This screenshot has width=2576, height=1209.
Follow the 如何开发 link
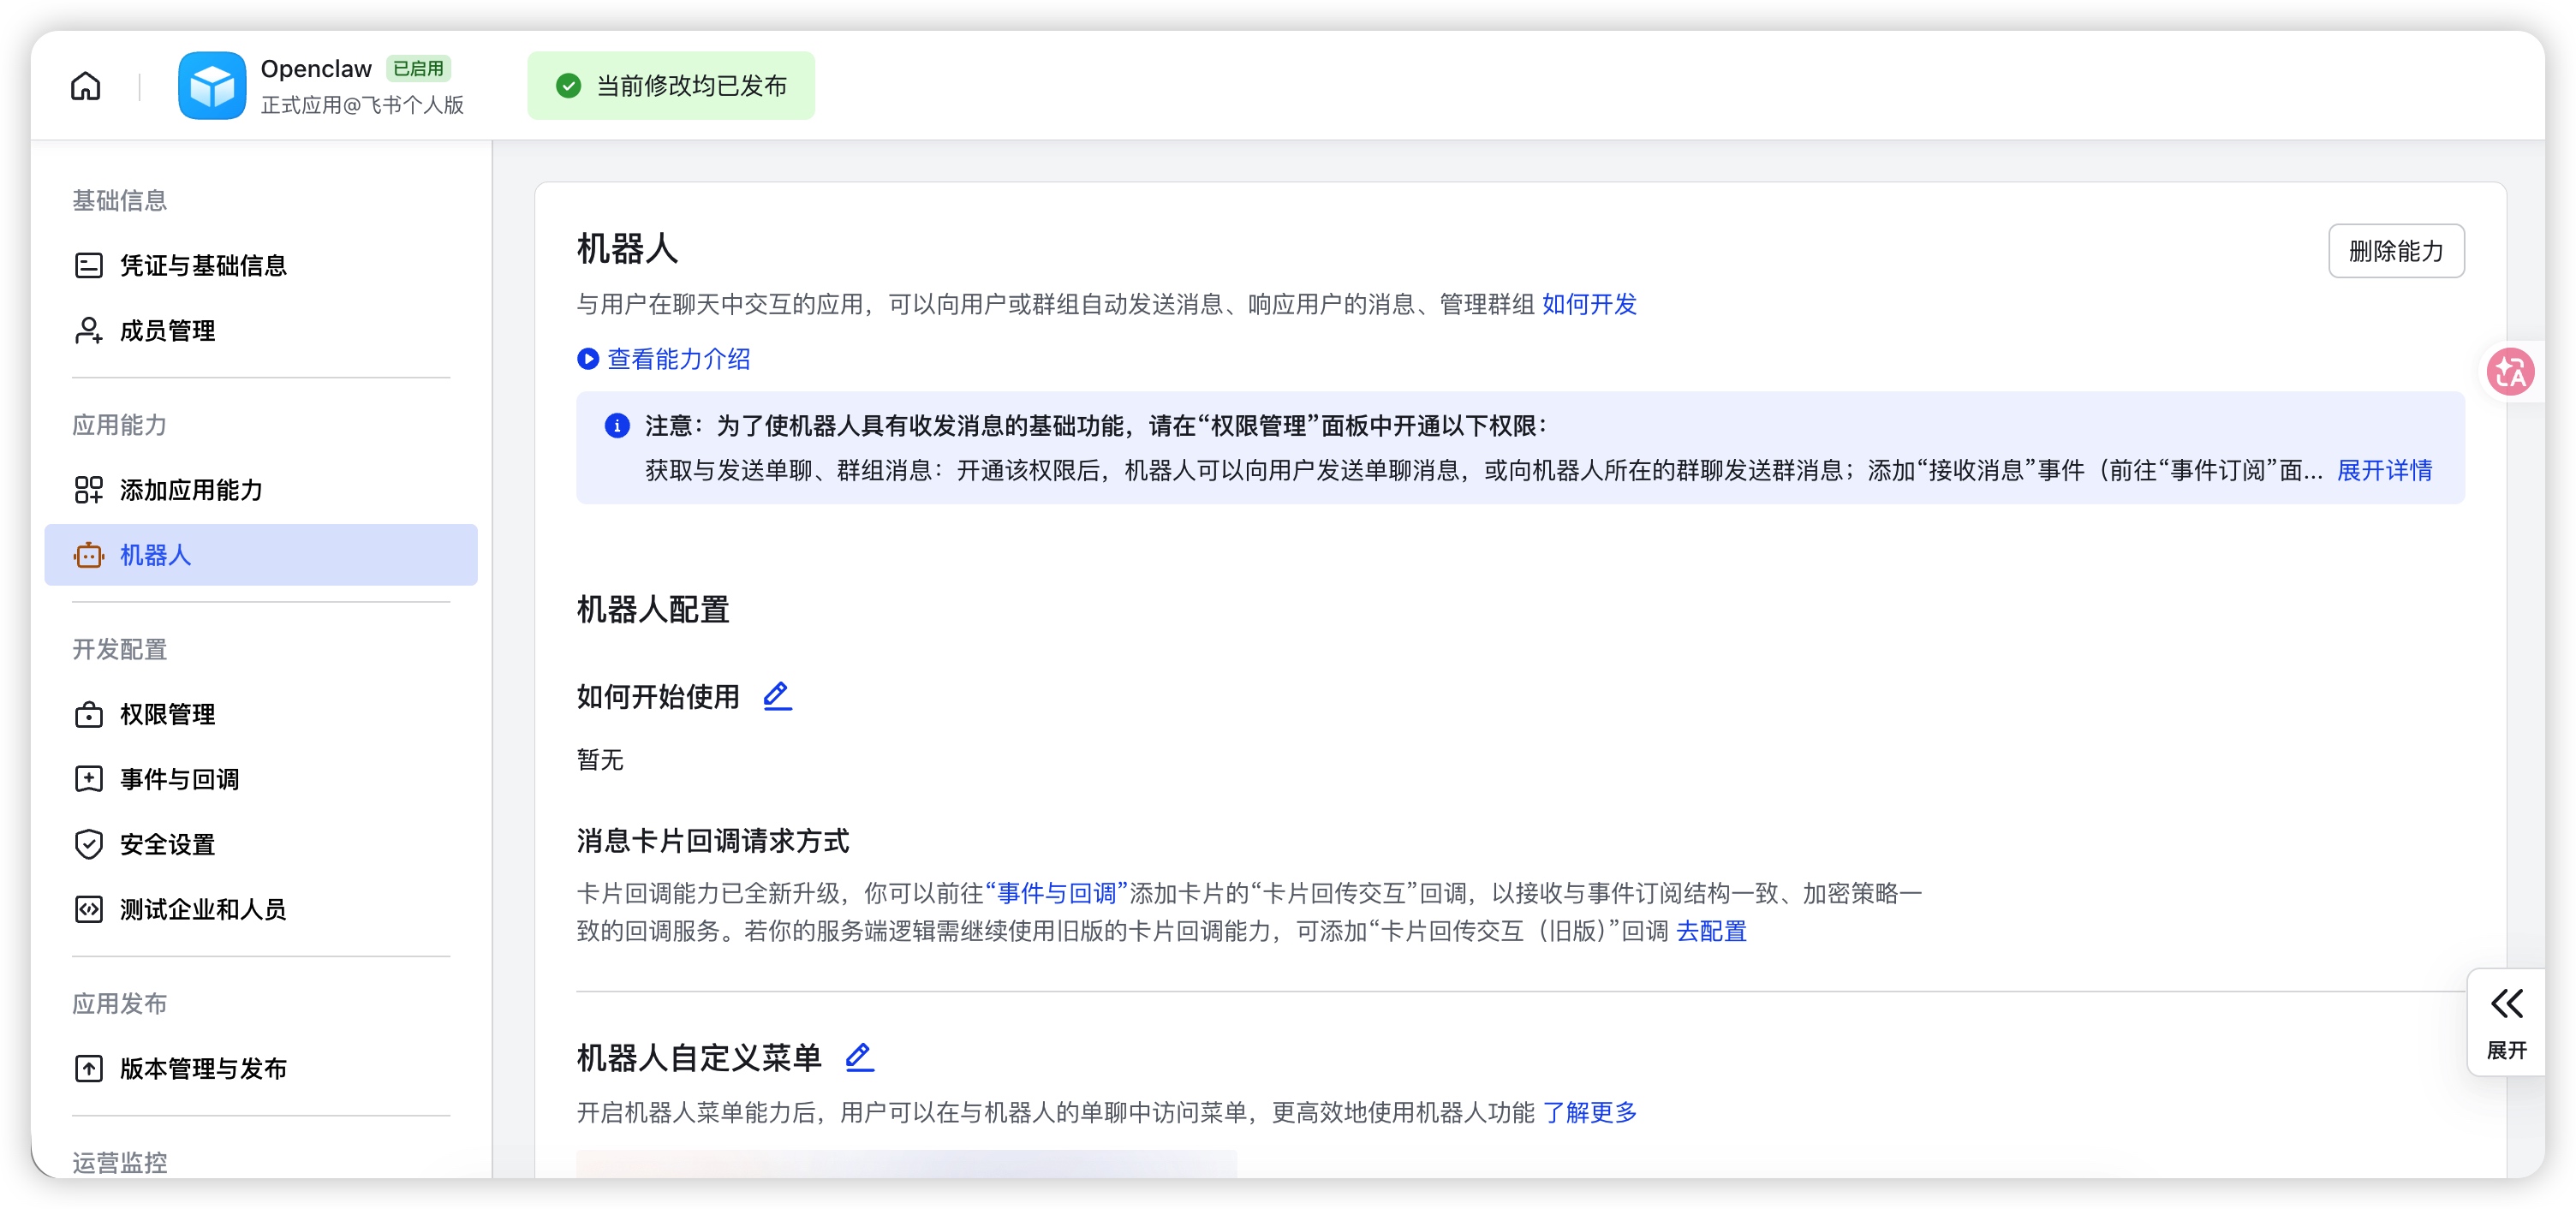coord(1589,304)
